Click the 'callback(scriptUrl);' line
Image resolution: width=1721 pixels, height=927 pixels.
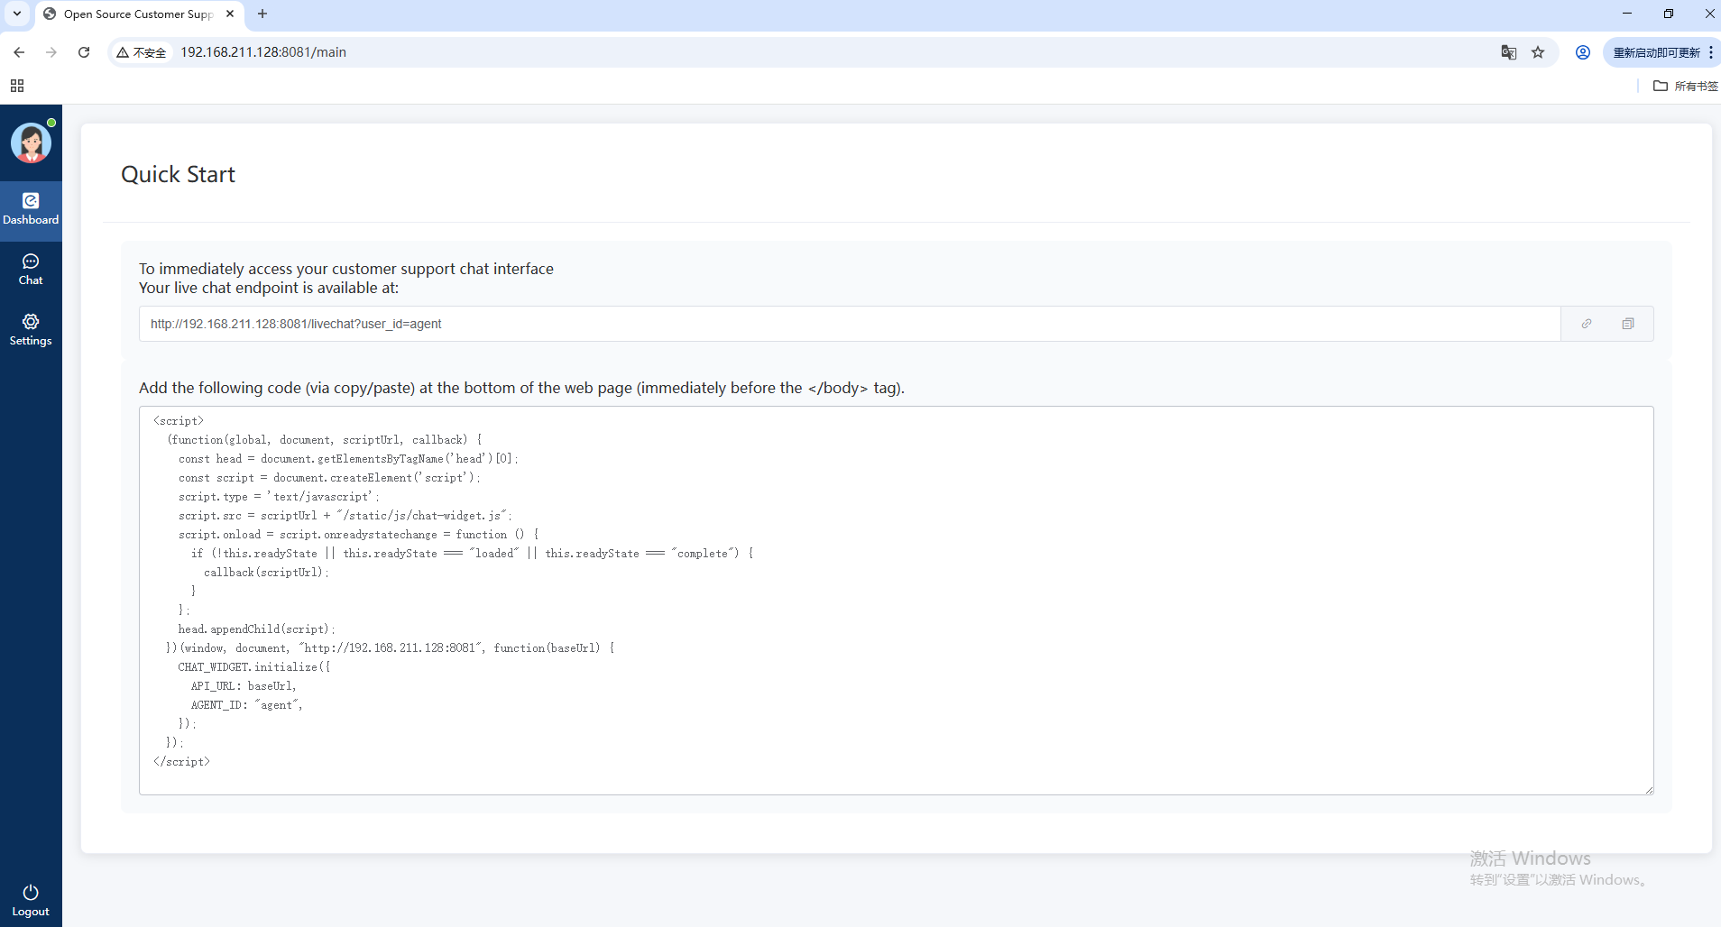tap(266, 572)
